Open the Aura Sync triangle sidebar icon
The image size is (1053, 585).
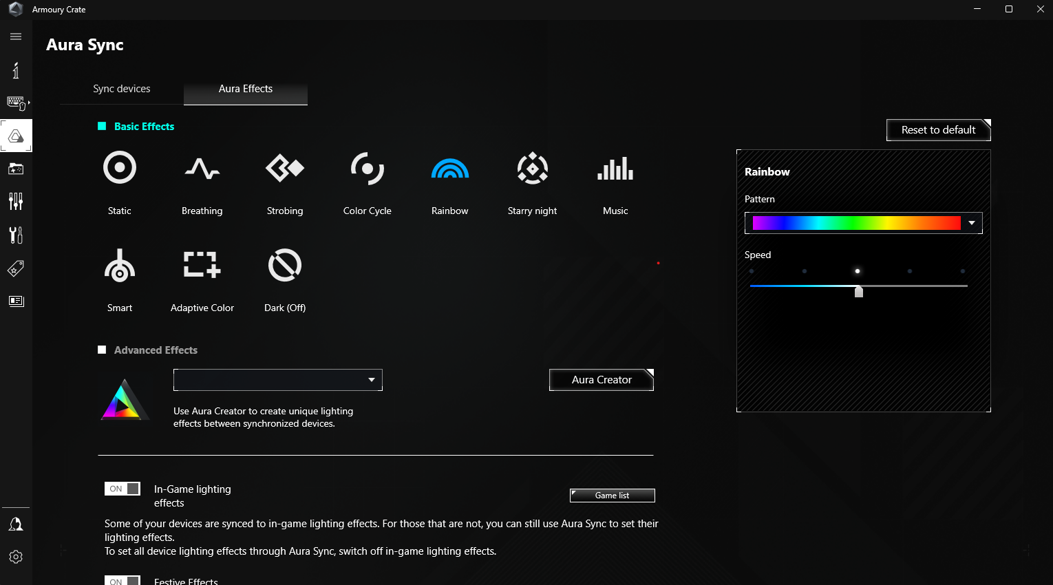[x=16, y=136]
